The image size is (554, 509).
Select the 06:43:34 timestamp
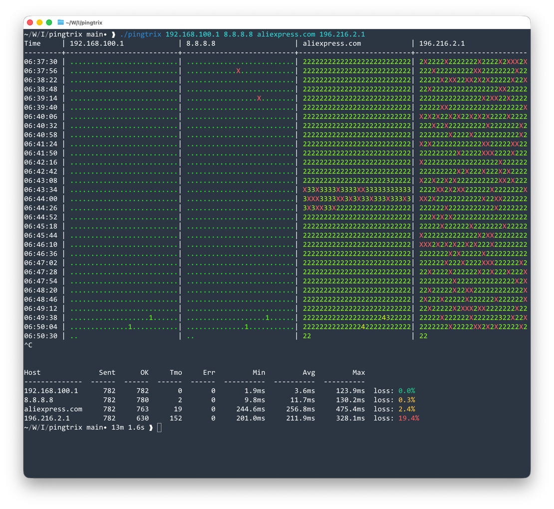[40, 189]
